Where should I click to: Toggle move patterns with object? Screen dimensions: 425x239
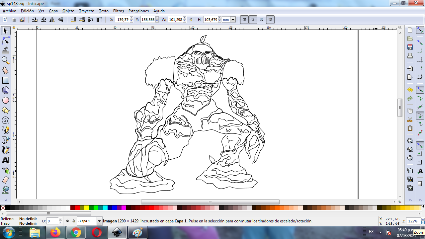tap(270, 20)
